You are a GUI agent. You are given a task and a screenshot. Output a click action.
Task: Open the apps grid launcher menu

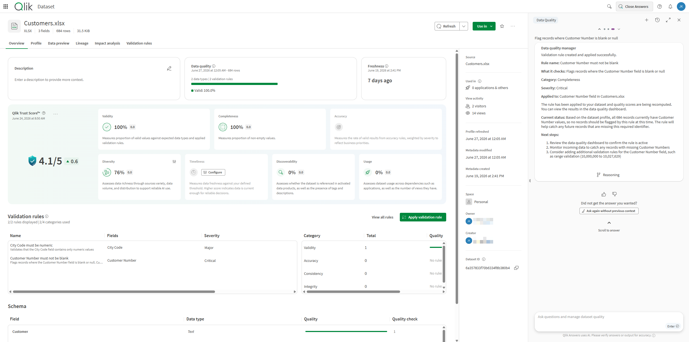coord(6,6)
